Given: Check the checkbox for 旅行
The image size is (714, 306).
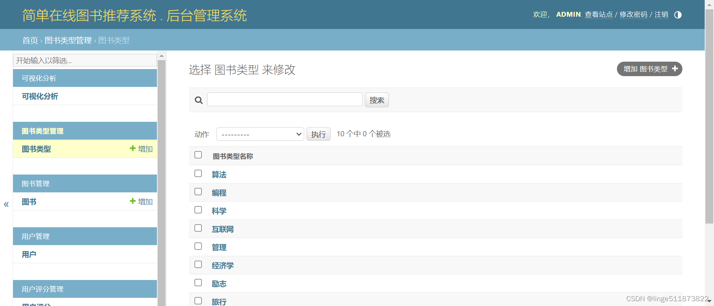Looking at the screenshot, I should tap(198, 301).
